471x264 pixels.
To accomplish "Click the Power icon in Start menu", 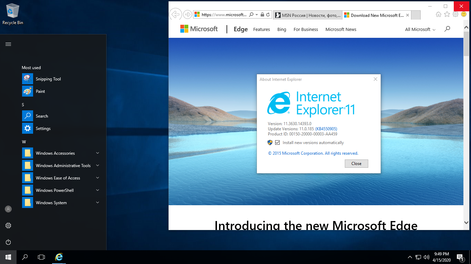I will [x=8, y=242].
